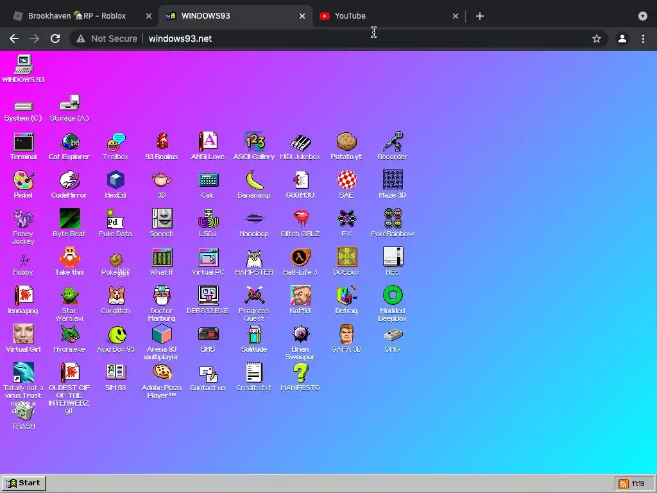Click the windows93.net address bar
Image resolution: width=657 pixels, height=493 pixels.
point(337,39)
